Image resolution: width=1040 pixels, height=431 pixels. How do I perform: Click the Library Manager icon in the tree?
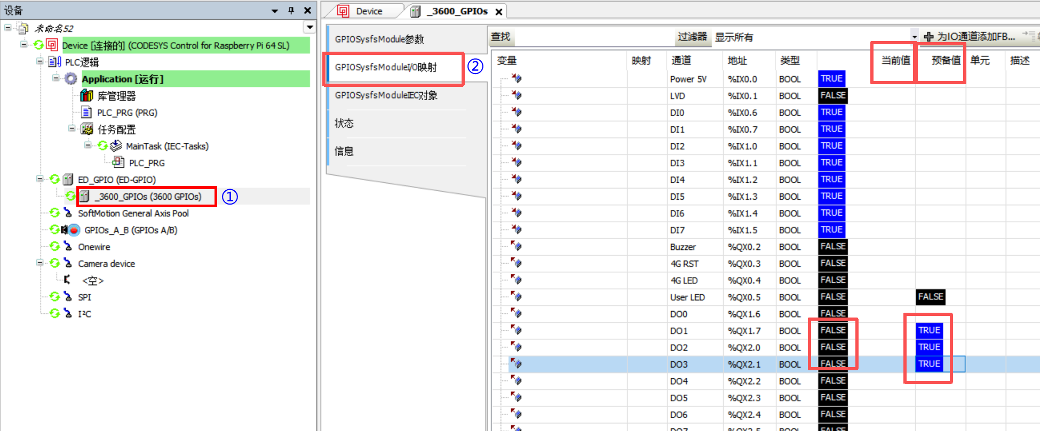click(86, 96)
